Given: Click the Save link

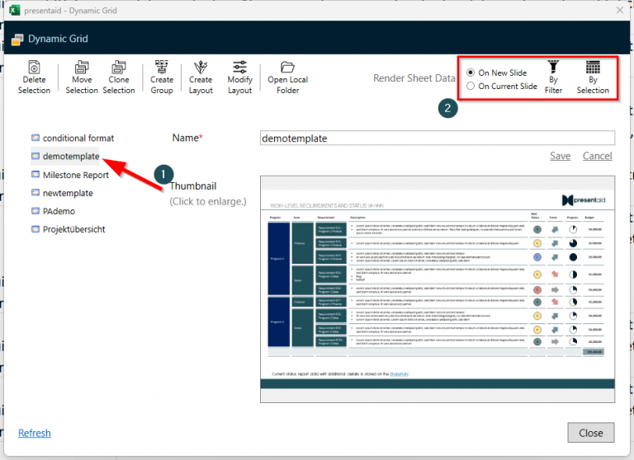Looking at the screenshot, I should (560, 156).
